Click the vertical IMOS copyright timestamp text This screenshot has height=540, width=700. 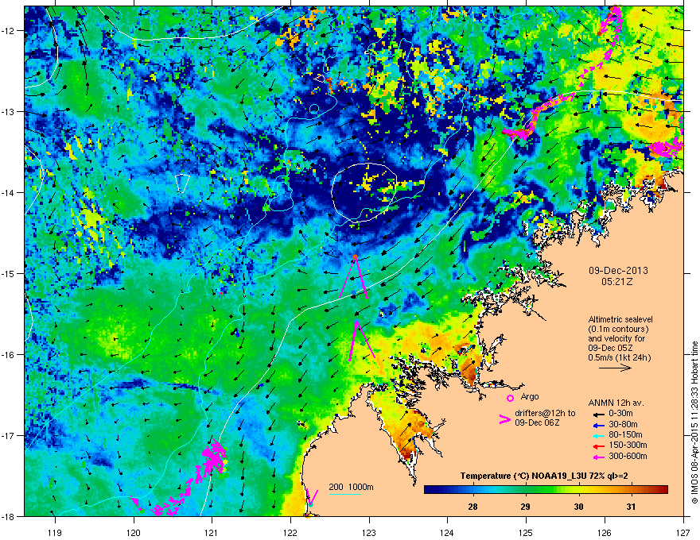(x=694, y=422)
